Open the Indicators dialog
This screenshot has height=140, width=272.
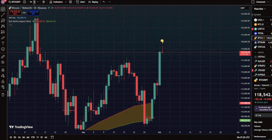tap(56, 2)
